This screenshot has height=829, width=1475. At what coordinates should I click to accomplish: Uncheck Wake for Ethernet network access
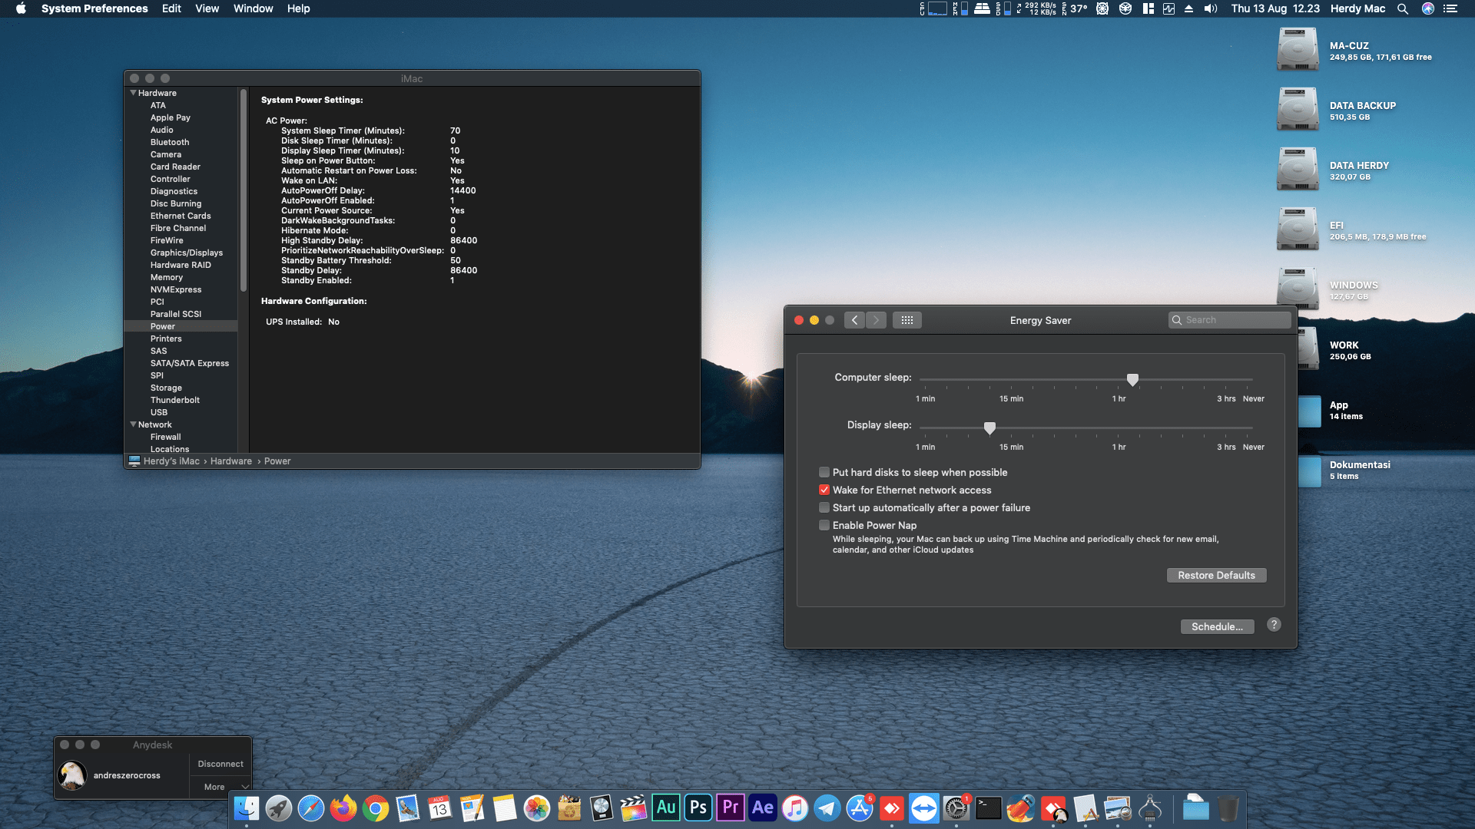pos(824,490)
